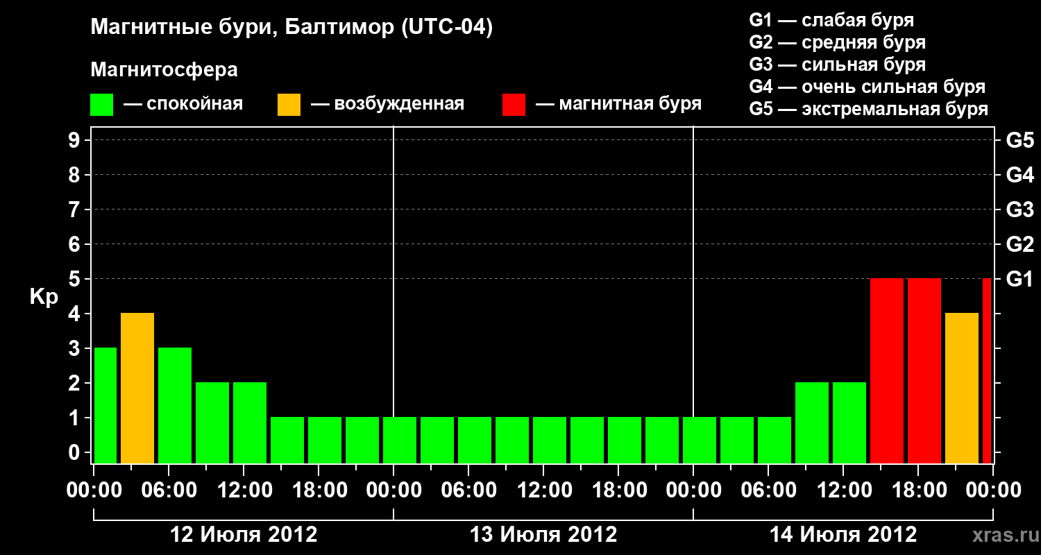Click the 'G1' label on the right axis
This screenshot has width=1041, height=555.
pos(1020,279)
